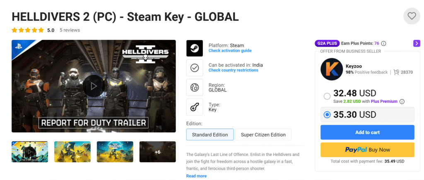This screenshot has height=180, width=424.
Task: Add product to wishlist with heart icon
Action: pos(412,16)
